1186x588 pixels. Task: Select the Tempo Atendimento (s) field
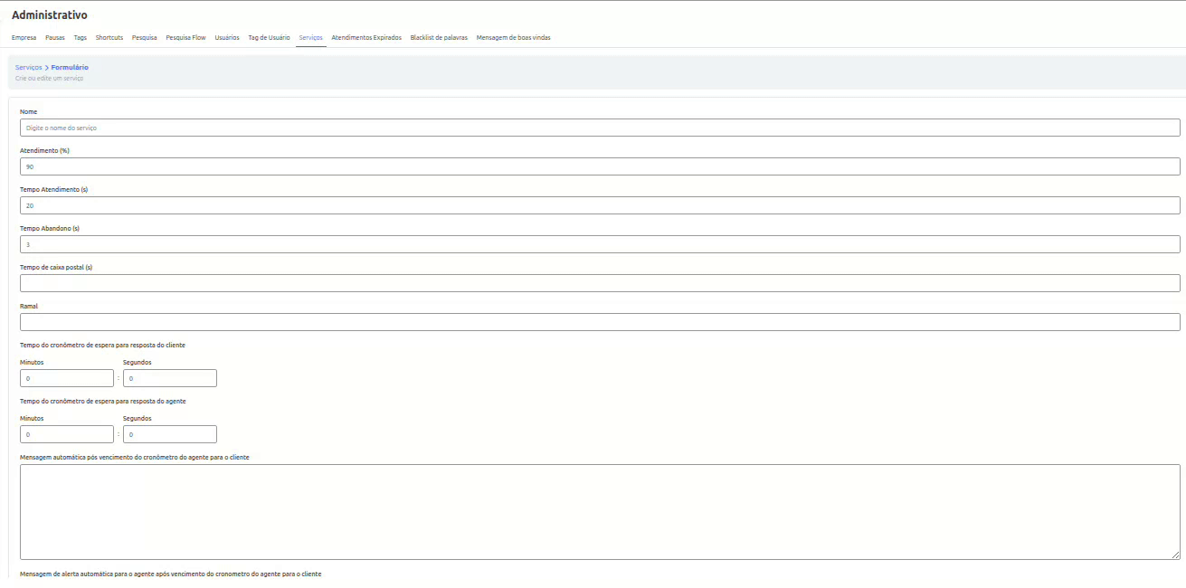[x=600, y=205]
